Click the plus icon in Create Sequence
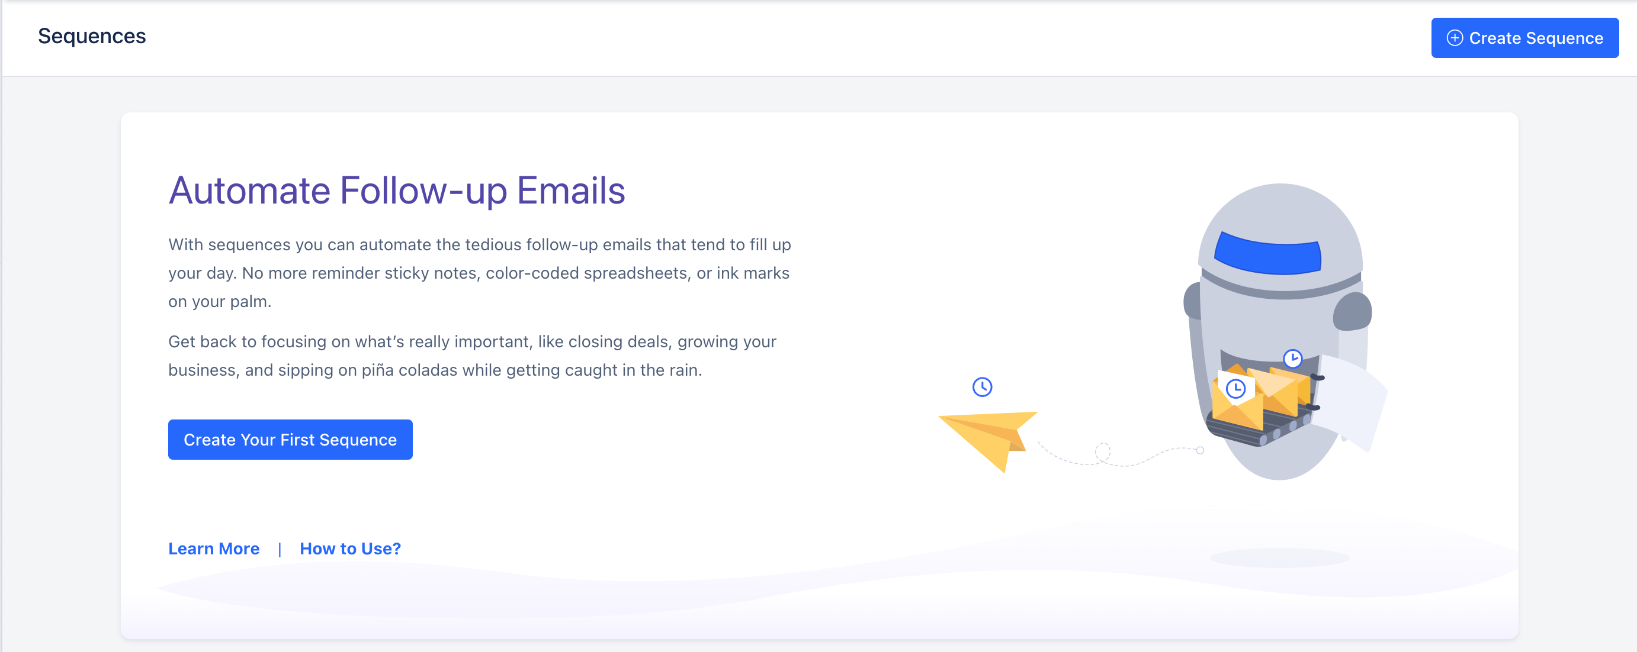The height and width of the screenshot is (652, 1637). [x=1455, y=38]
